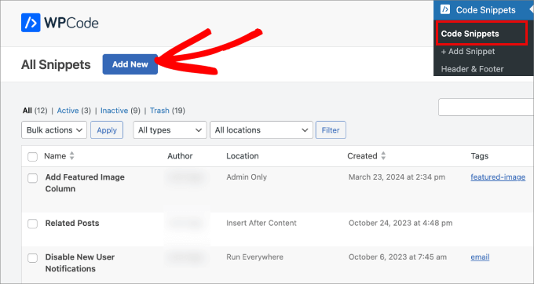Screen dimensions: 534x284
Task: Tick the select-all checkbox beside Name
Action: coord(33,157)
